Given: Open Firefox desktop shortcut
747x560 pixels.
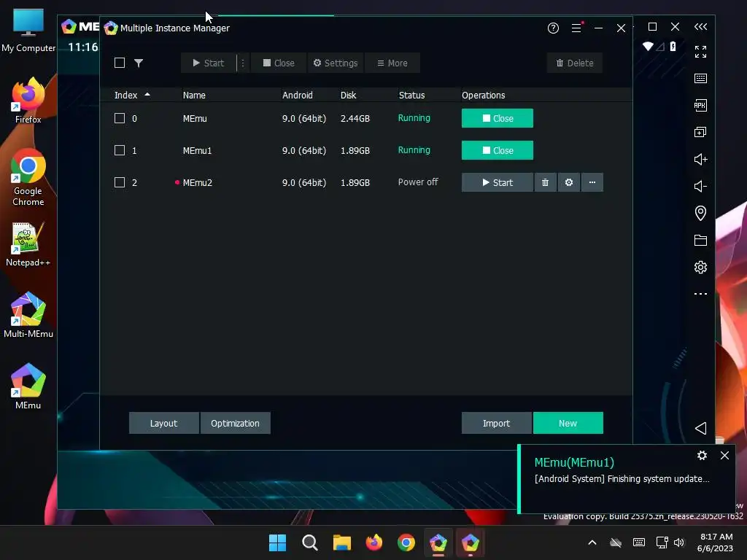Looking at the screenshot, I should coord(28,101).
